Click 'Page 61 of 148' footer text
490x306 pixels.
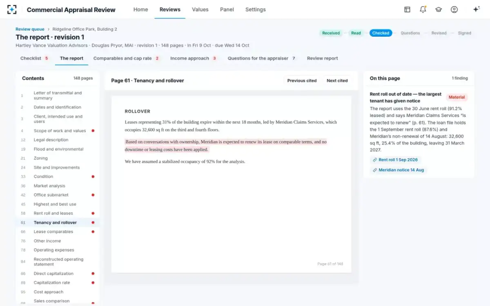coord(330,264)
